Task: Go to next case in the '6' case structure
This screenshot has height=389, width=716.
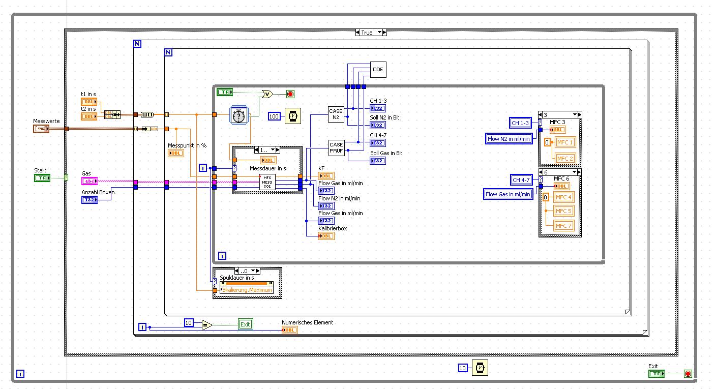Action: click(x=578, y=172)
